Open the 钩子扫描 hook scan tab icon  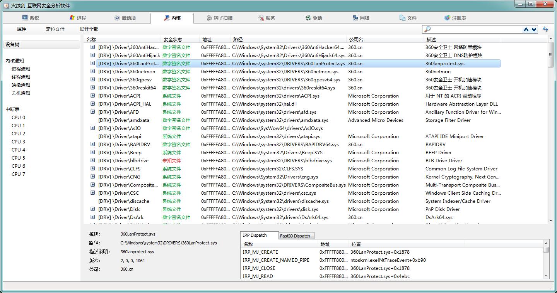coord(209,18)
